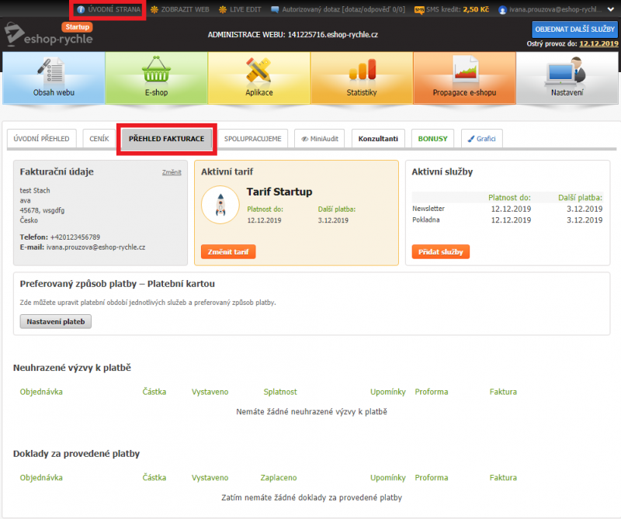Click the chat bubble icon for Autorizovaný dotaz
This screenshot has height=519, width=621.
coord(275,9)
